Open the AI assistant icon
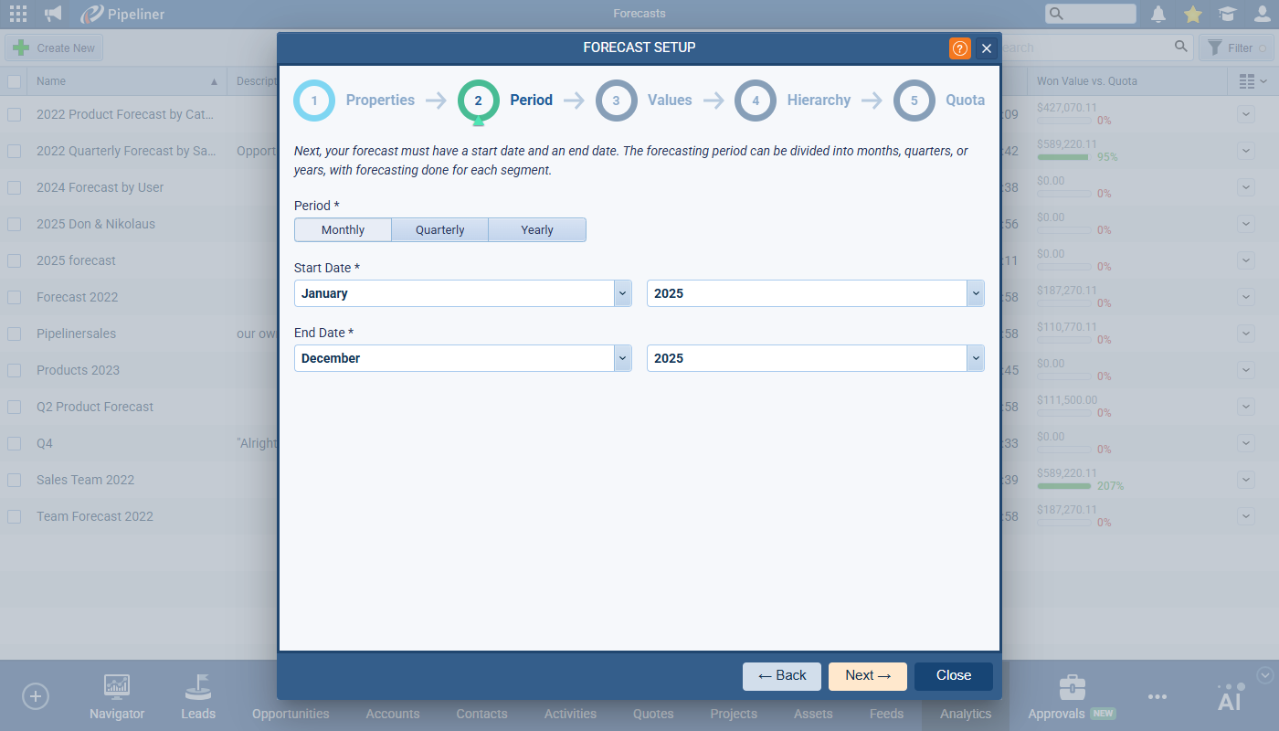 pos(1231,697)
